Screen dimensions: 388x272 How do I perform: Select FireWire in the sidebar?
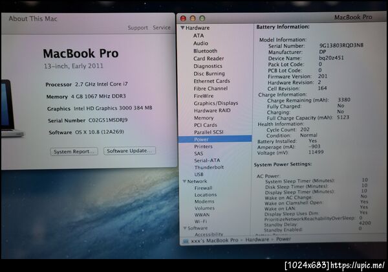(204, 96)
